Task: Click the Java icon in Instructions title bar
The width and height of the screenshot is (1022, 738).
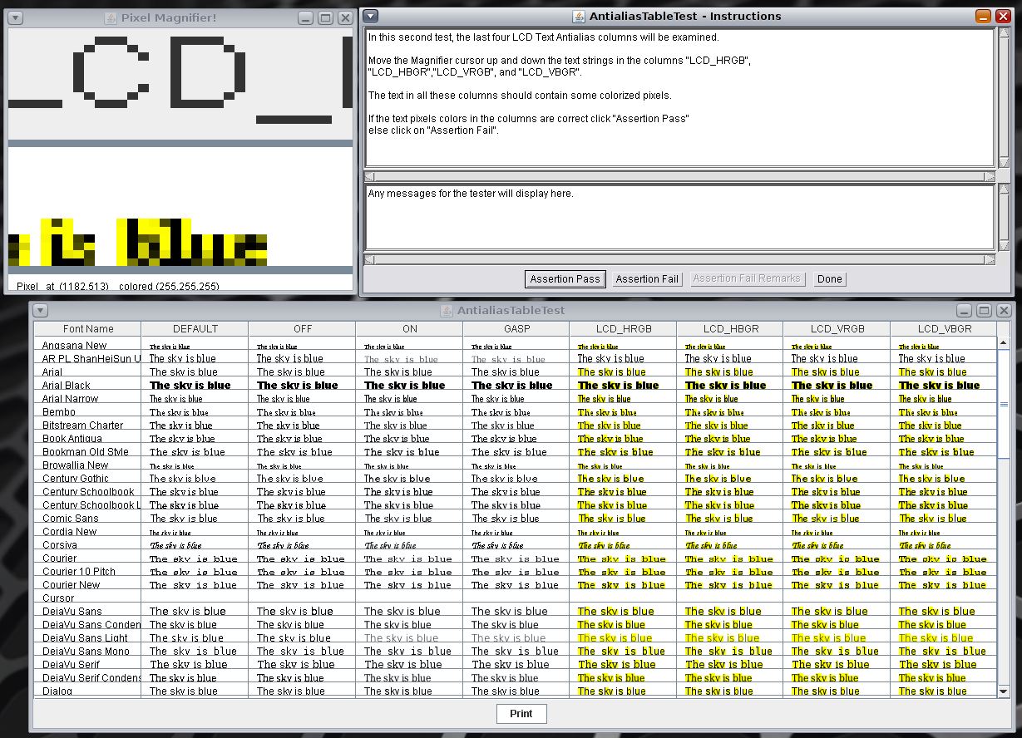Action: click(579, 16)
